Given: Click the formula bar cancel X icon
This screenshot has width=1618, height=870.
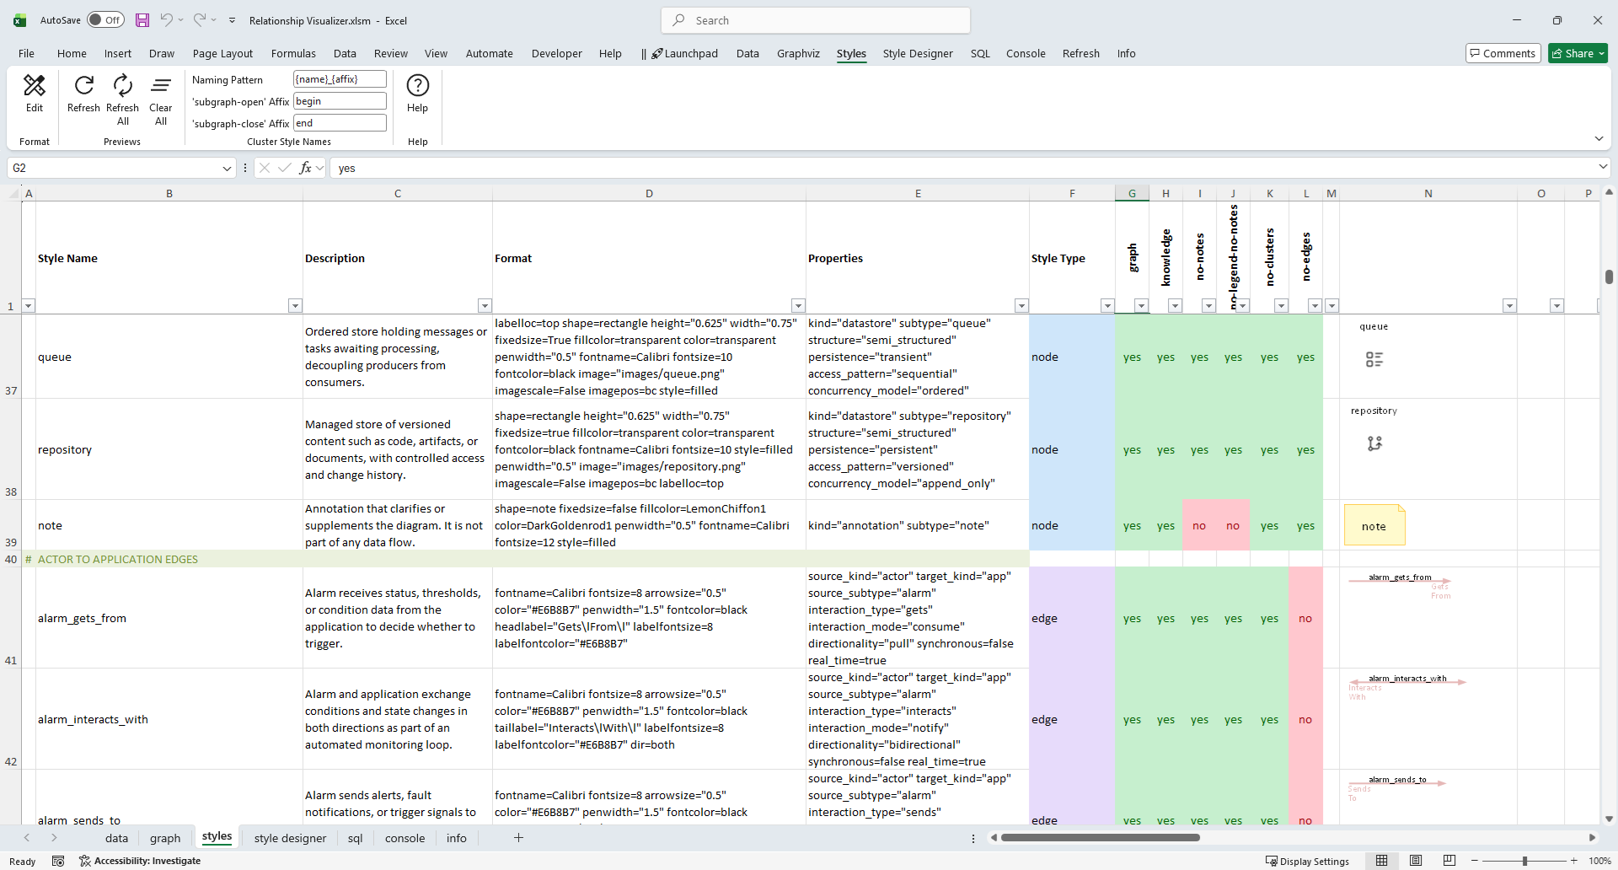Looking at the screenshot, I should point(265,168).
